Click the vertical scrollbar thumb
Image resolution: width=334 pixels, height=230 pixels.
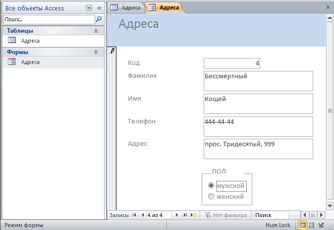pyautogui.click(x=330, y=111)
